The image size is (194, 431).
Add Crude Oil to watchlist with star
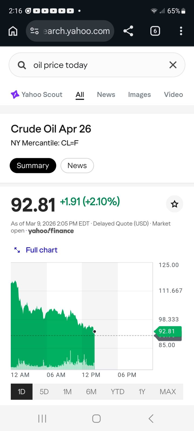175,204
